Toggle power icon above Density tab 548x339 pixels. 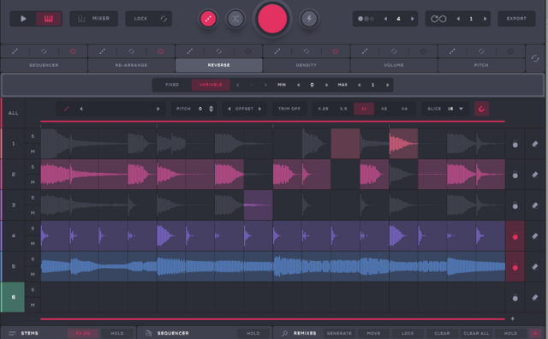[x=336, y=51]
